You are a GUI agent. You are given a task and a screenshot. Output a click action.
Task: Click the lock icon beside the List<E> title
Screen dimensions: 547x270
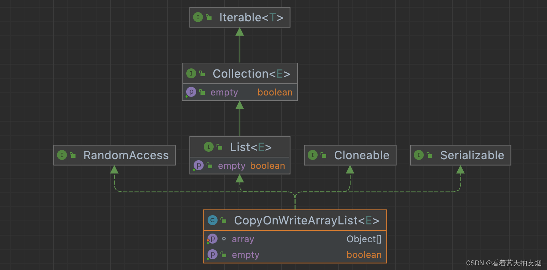219,147
